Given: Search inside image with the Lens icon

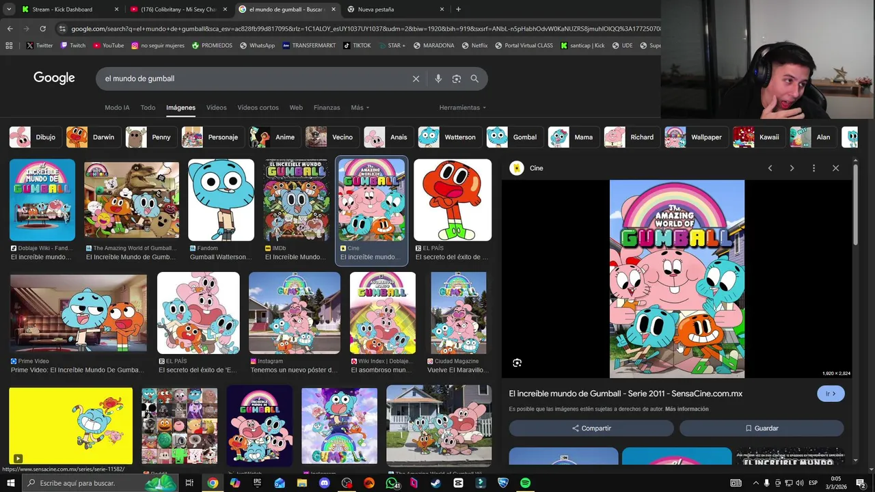Looking at the screenshot, I should (x=517, y=363).
